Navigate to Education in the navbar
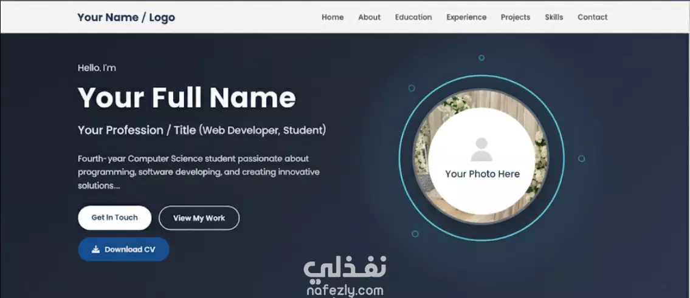Screen dimensions: 690x298 pos(413,17)
